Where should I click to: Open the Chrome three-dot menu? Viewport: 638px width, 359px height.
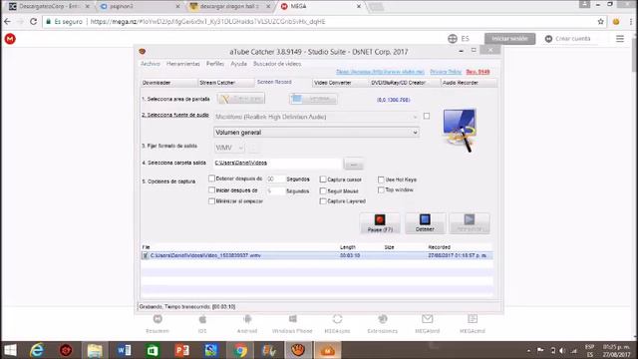point(632,22)
